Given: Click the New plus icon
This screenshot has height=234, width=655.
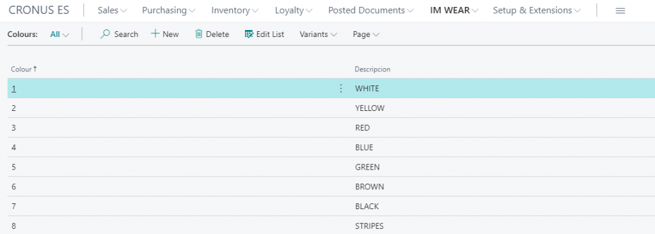Looking at the screenshot, I should tap(155, 34).
